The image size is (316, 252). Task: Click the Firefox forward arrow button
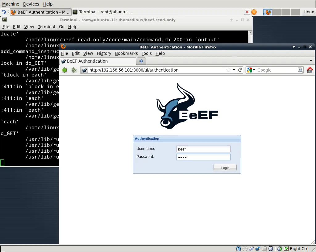(74, 70)
